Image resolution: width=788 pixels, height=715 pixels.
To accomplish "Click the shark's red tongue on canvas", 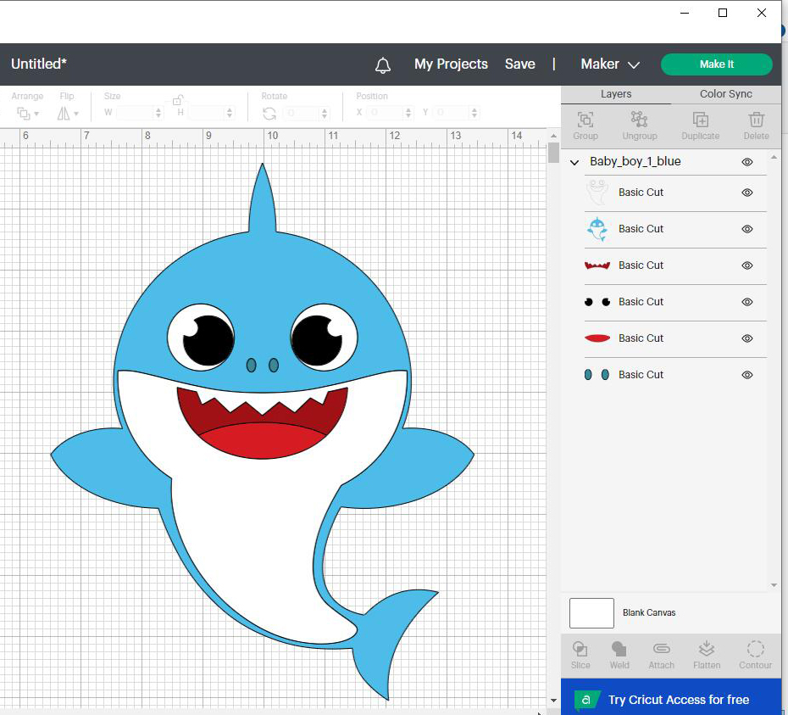I will [261, 441].
